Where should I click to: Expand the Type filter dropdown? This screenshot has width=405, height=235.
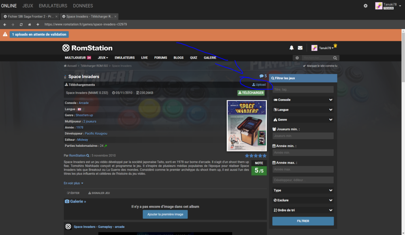pyautogui.click(x=303, y=190)
